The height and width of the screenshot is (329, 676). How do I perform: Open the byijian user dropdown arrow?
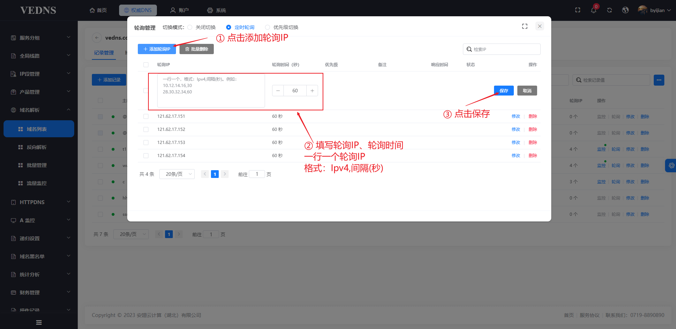coord(669,10)
